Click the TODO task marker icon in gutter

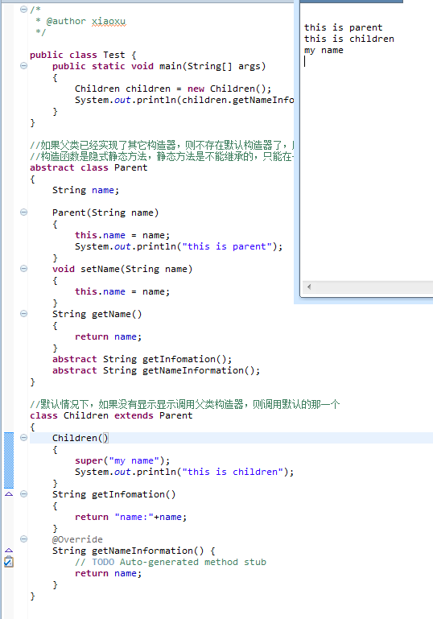9,562
